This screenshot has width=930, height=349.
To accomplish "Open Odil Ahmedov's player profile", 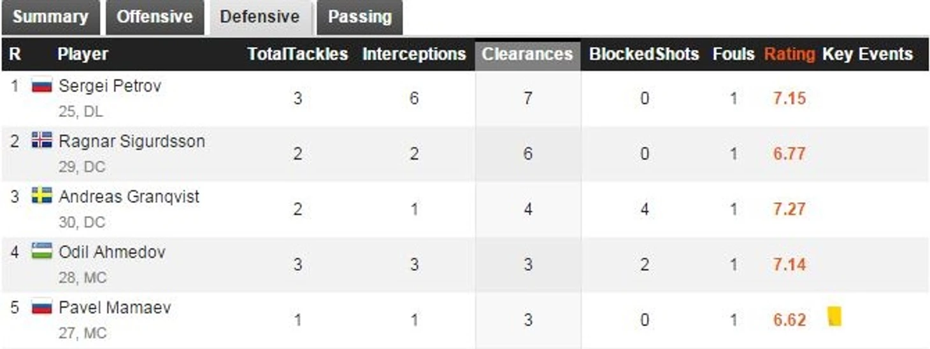I will (112, 252).
